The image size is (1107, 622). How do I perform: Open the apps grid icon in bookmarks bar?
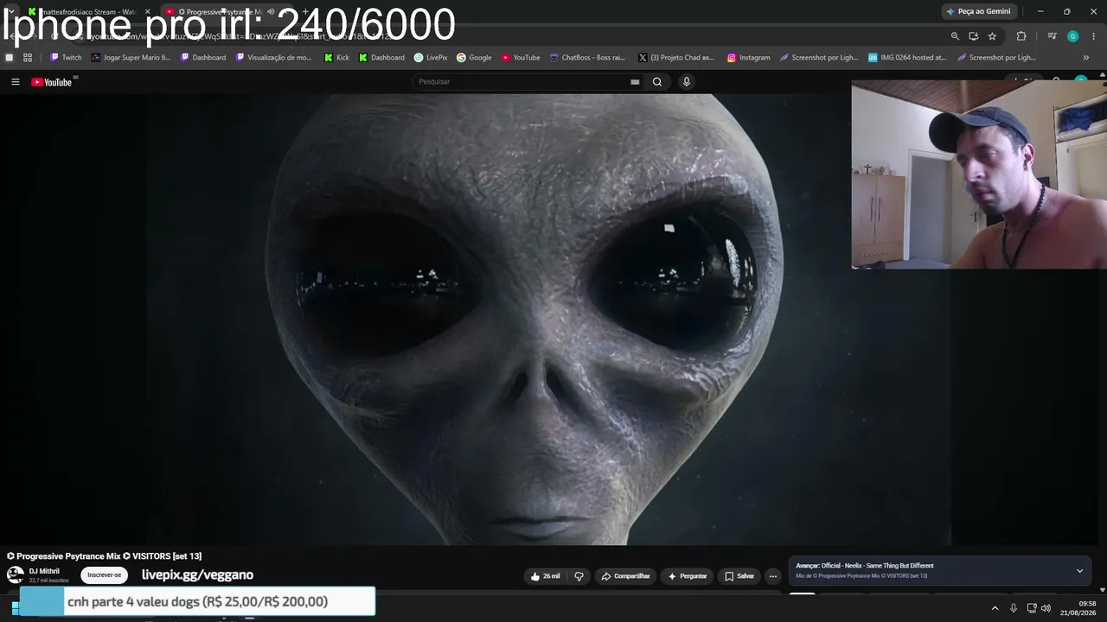tap(28, 58)
